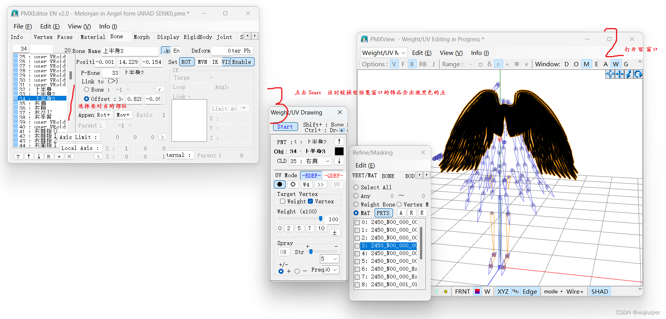The height and width of the screenshot is (319, 666).
Task: Move bone up with arrow button in bone list
Action: [x=29, y=156]
